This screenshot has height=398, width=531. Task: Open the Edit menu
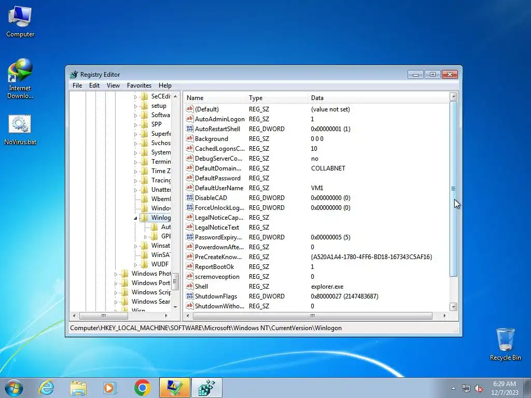[x=94, y=86]
